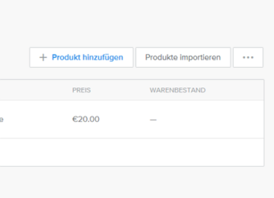This screenshot has height=198, width=274.
Task: Sort the table by WARENBESTAND column
Action: (x=178, y=90)
